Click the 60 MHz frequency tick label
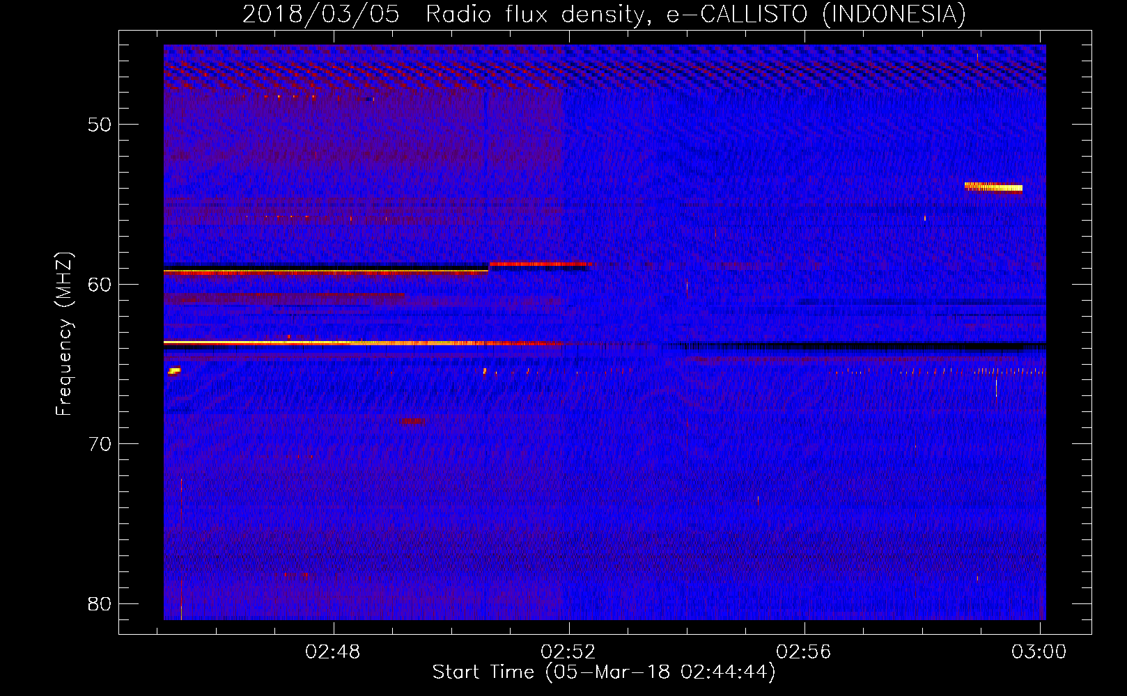The height and width of the screenshot is (696, 1127). [x=100, y=284]
